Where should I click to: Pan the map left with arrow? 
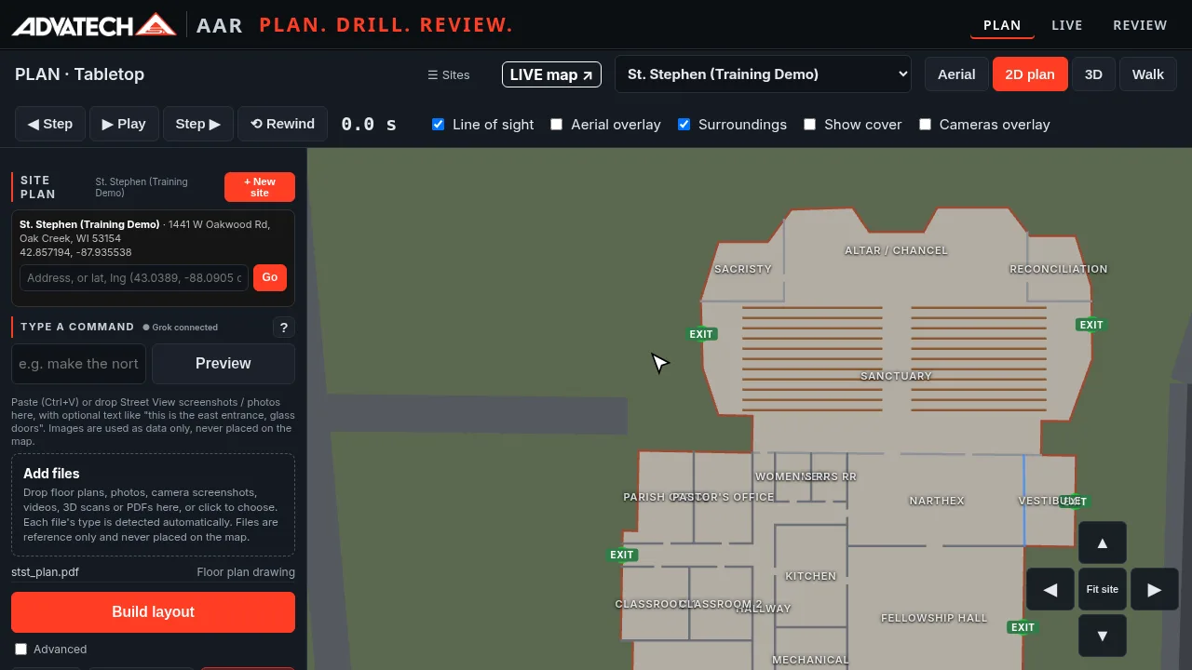click(1050, 589)
